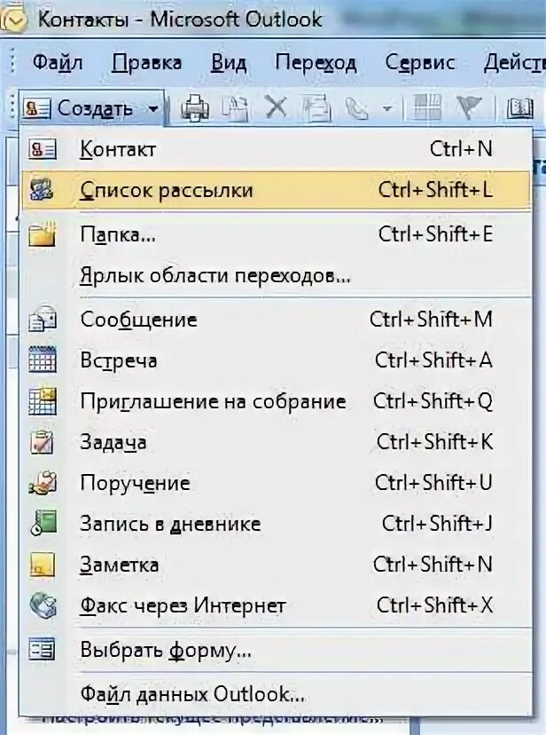
Task: Click the Факс через Интернет icon
Action: click(x=42, y=606)
